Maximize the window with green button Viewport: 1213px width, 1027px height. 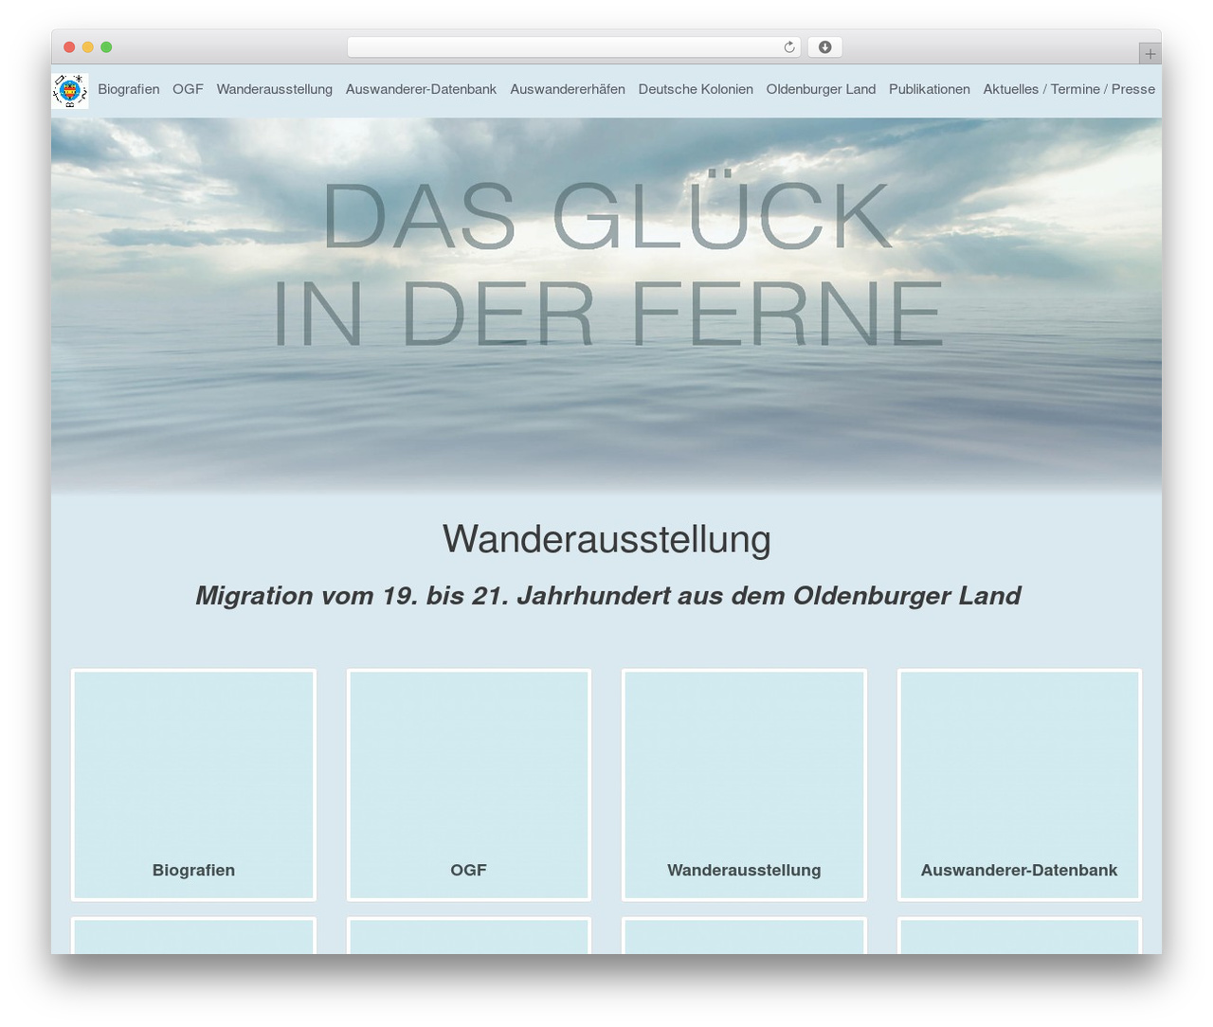click(x=106, y=47)
